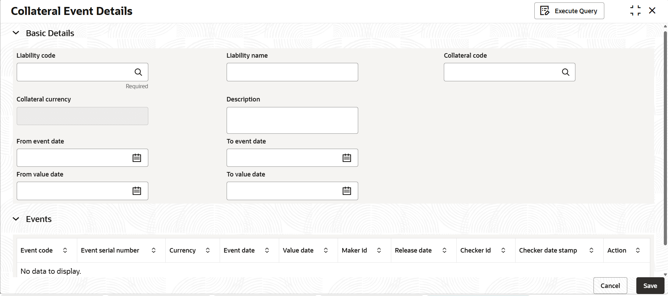Sort the Currency column
Screen dimensions: 668x296
pyautogui.click(x=208, y=250)
